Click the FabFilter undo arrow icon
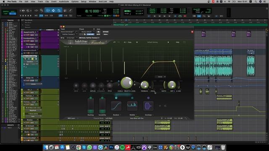Screen dimensions: 269x151 pyautogui.click(x=114, y=42)
